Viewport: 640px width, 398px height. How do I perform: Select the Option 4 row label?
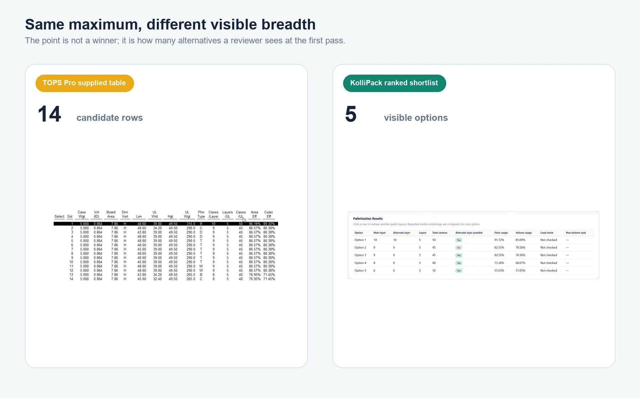(360, 263)
